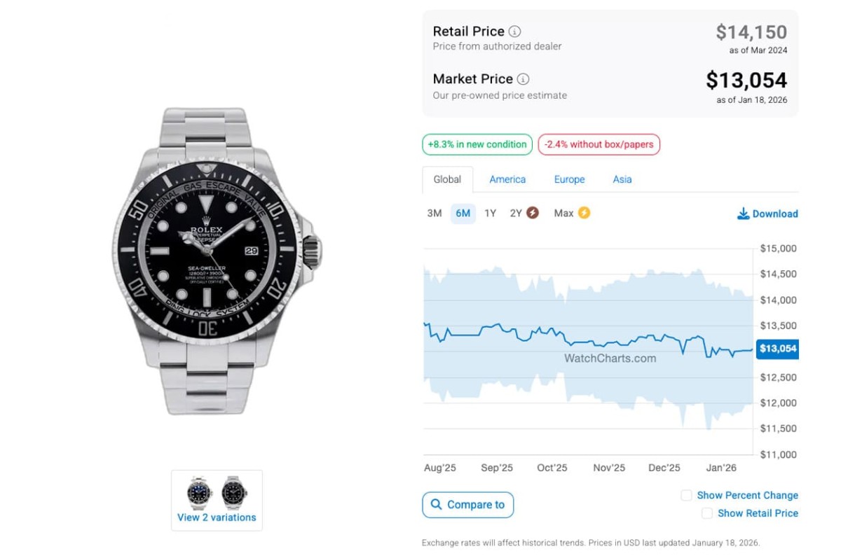Screen dimensions: 841x556
Task: Select the blue dial variation thumbnail
Action: (x=200, y=492)
